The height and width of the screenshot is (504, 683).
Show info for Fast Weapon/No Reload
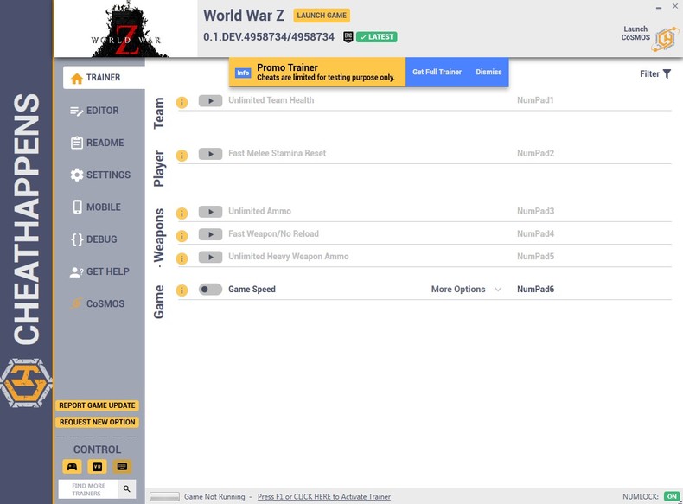182,236
